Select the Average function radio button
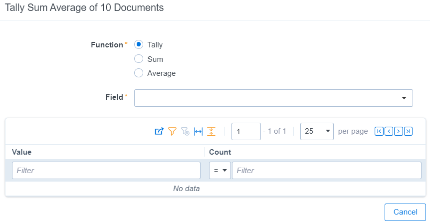 (x=139, y=73)
